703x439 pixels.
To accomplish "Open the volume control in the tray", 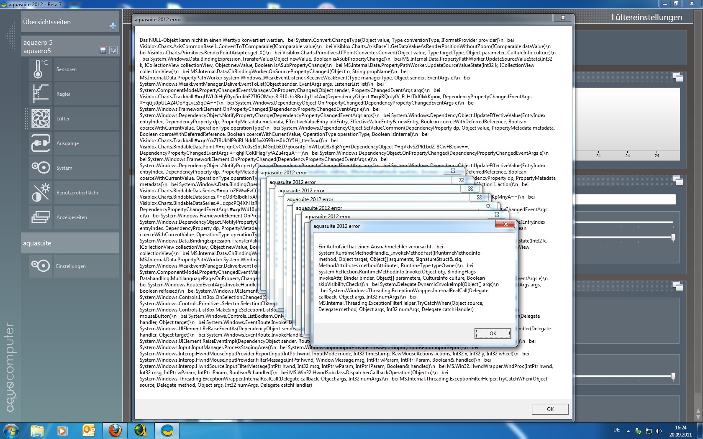I will pyautogui.click(x=659, y=431).
